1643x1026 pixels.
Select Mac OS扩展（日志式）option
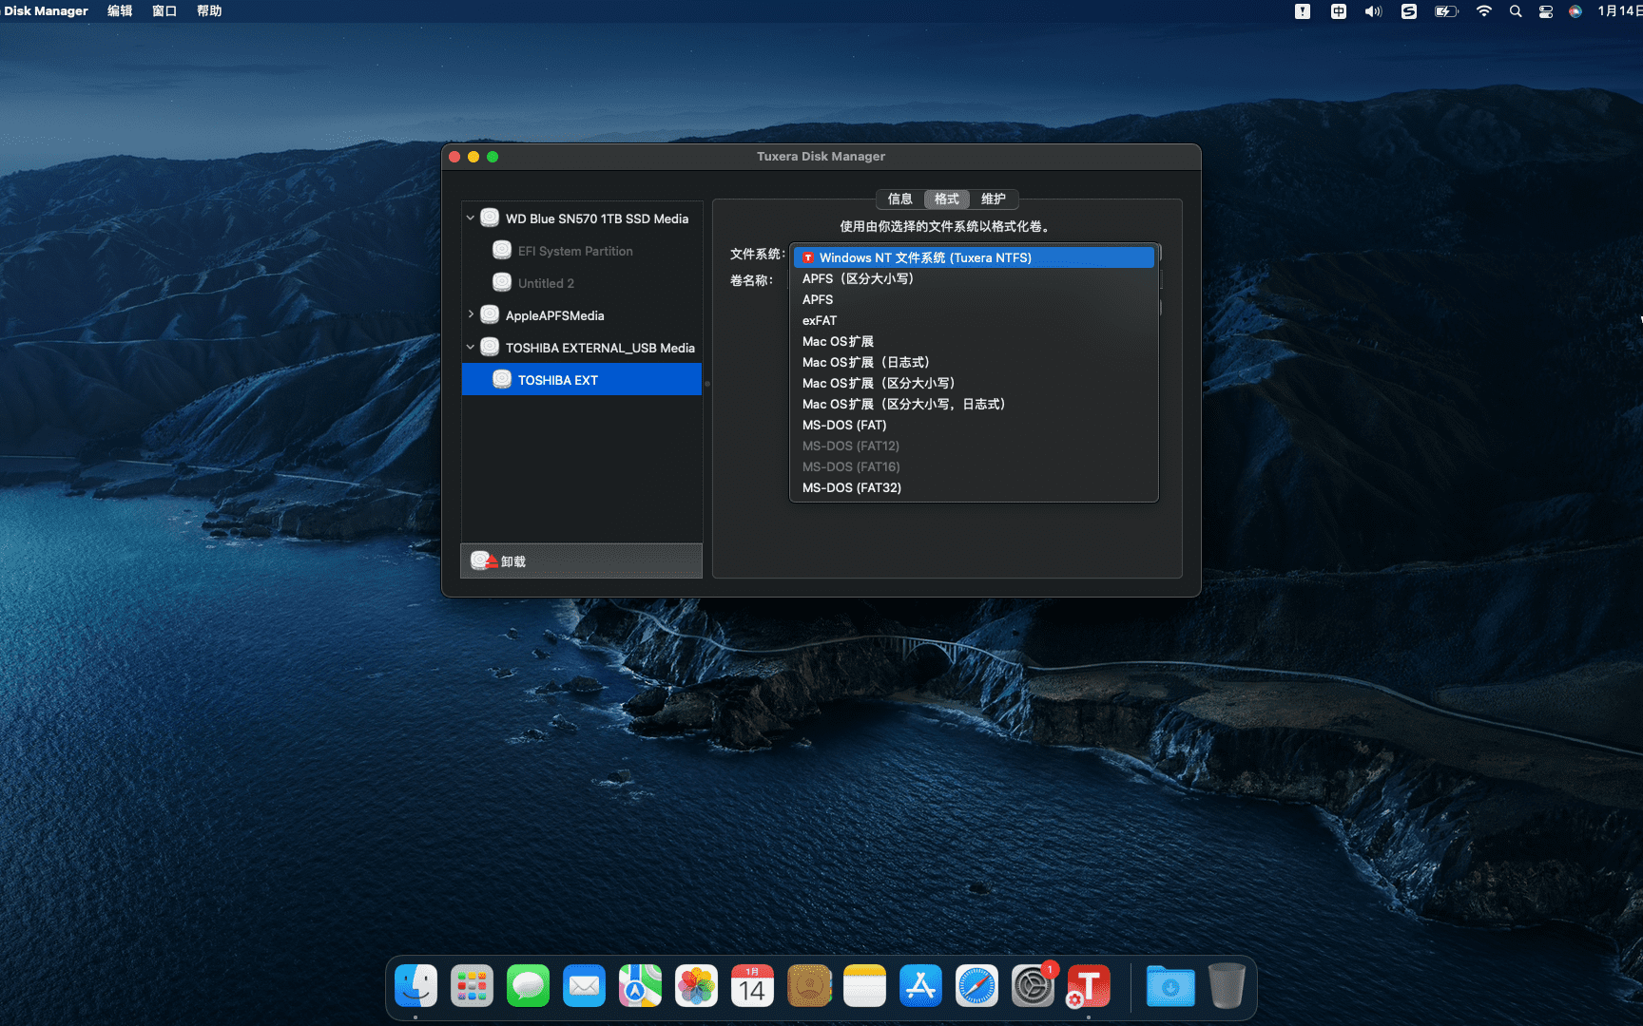(x=974, y=362)
